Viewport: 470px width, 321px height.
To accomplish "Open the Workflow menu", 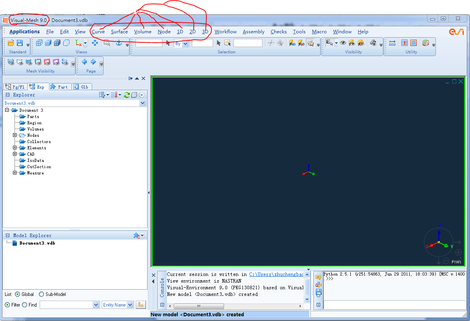I will (226, 31).
